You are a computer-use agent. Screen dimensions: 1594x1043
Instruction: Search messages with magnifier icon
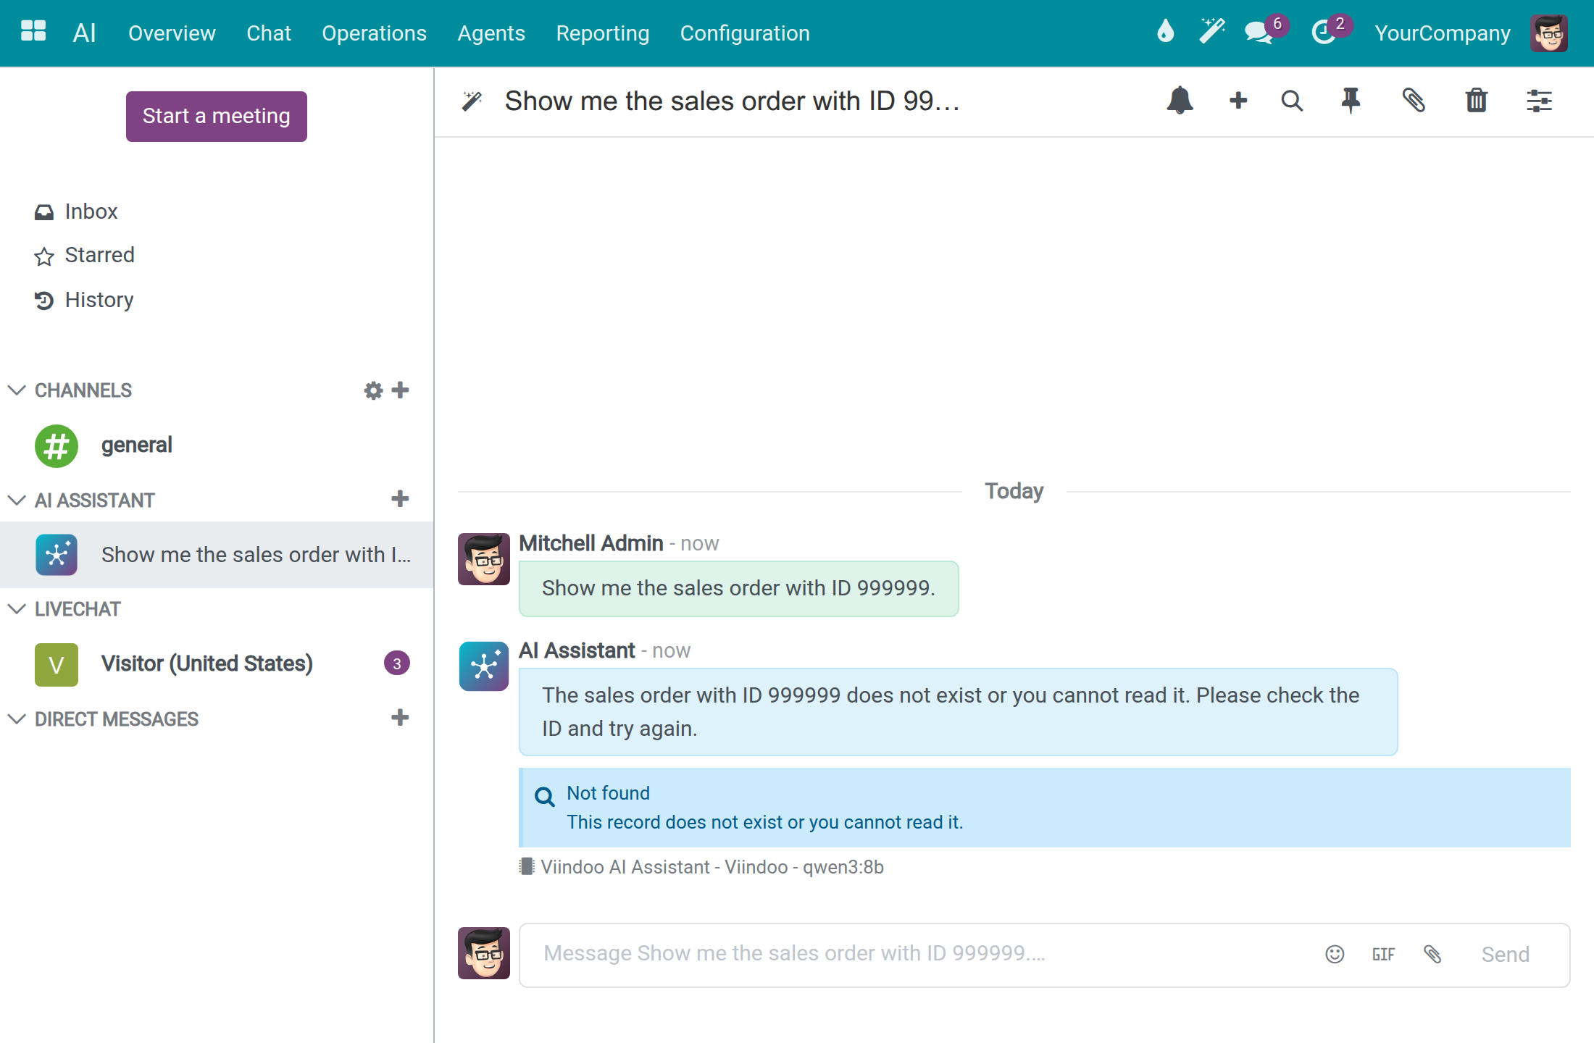pyautogui.click(x=1292, y=101)
